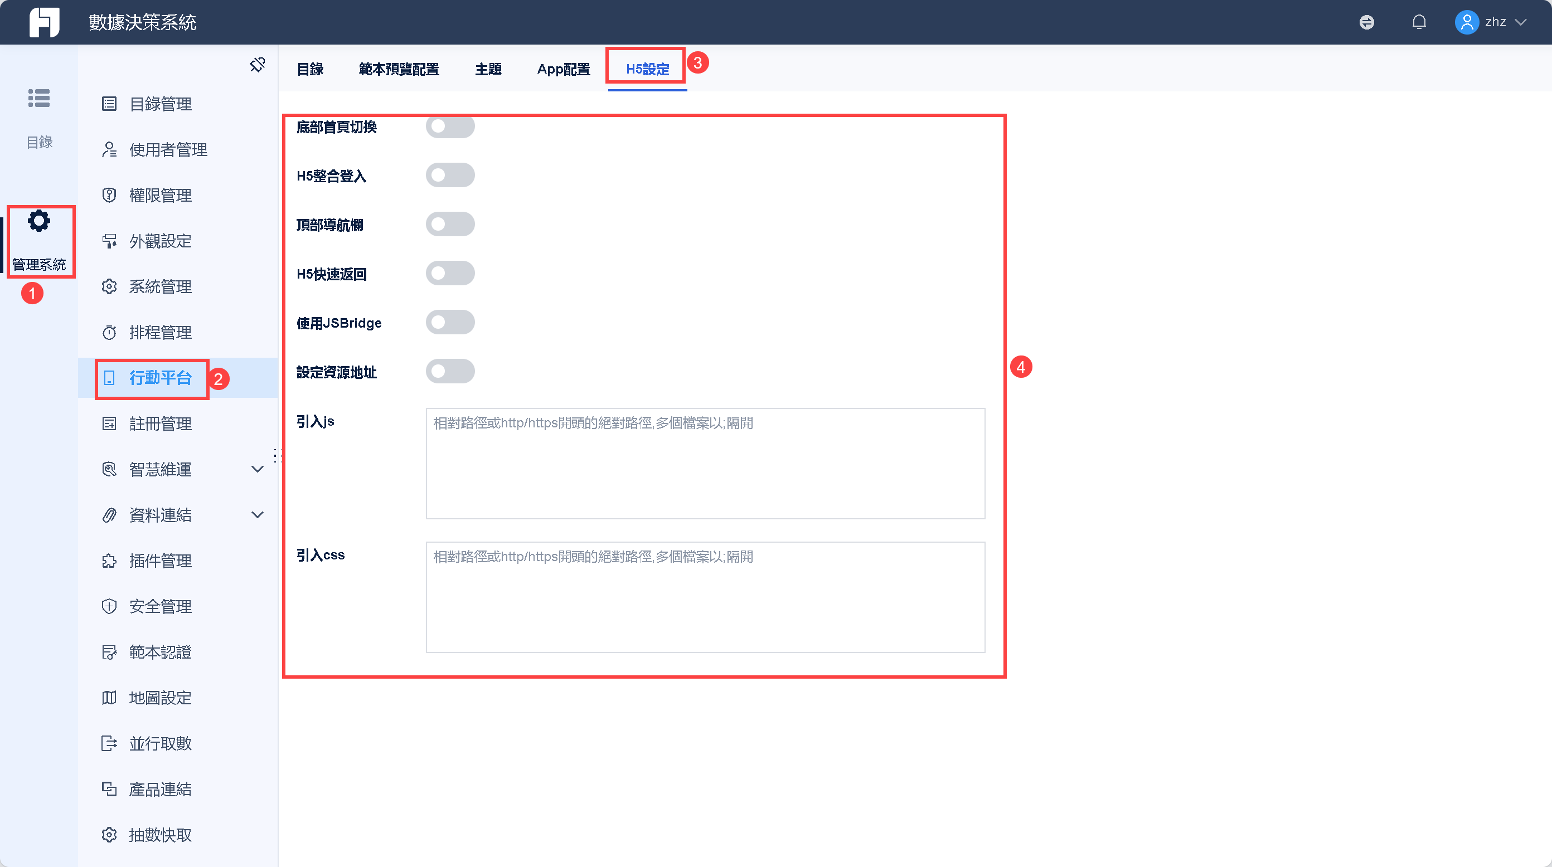Click the FineReport logo icon
Image resolution: width=1552 pixels, height=867 pixels.
pyautogui.click(x=45, y=22)
